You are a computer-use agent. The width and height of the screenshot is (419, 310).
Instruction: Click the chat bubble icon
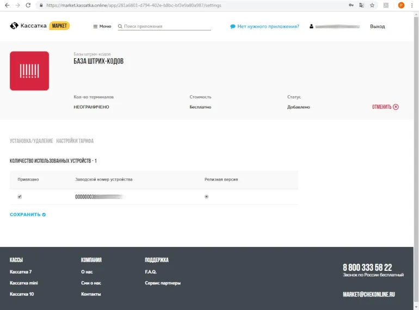pyautogui.click(x=233, y=27)
